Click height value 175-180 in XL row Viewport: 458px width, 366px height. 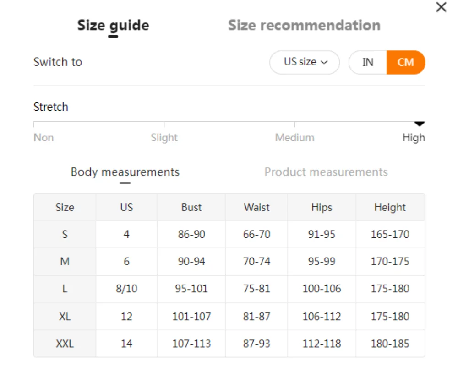[x=390, y=317]
